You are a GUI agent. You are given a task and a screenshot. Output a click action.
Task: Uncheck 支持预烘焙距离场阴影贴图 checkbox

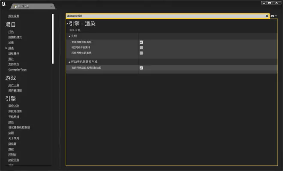tap(141, 68)
